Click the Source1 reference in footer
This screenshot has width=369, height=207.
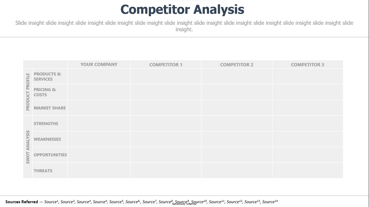tap(51, 202)
